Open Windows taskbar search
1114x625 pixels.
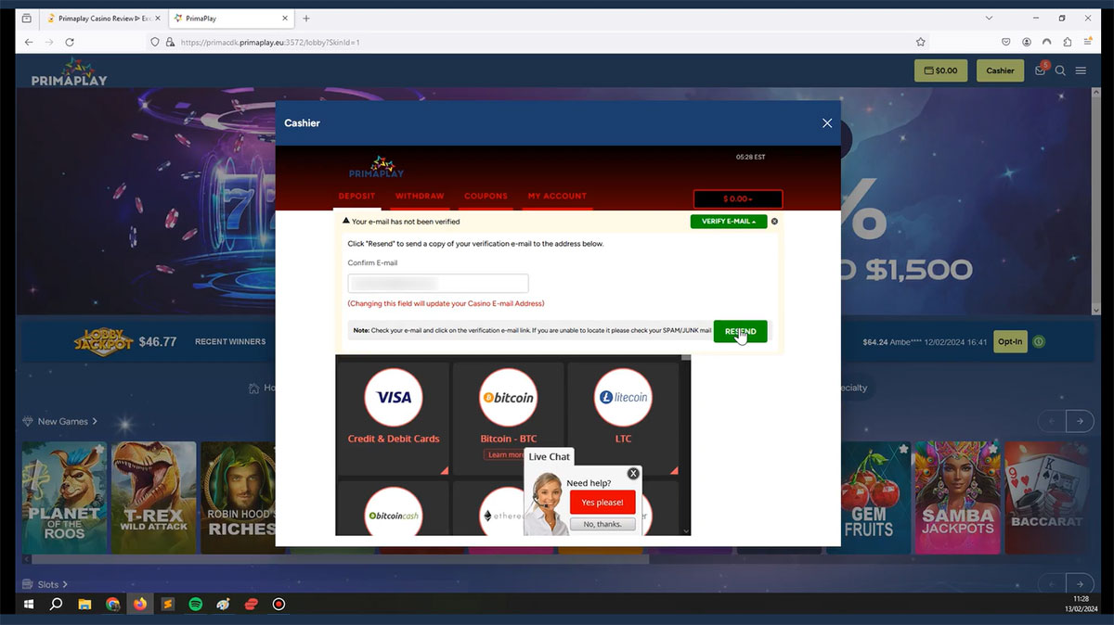pos(56,604)
